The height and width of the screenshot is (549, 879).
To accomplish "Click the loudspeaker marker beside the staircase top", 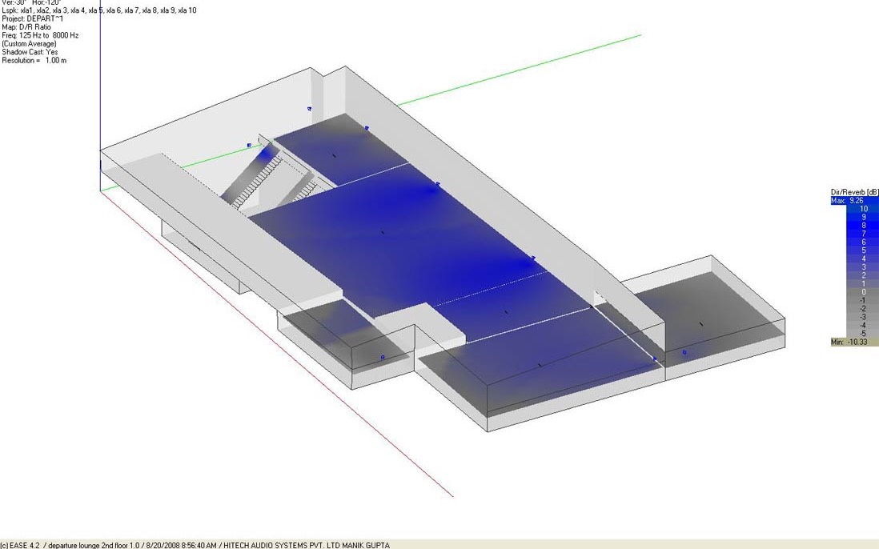I will pos(249,146).
